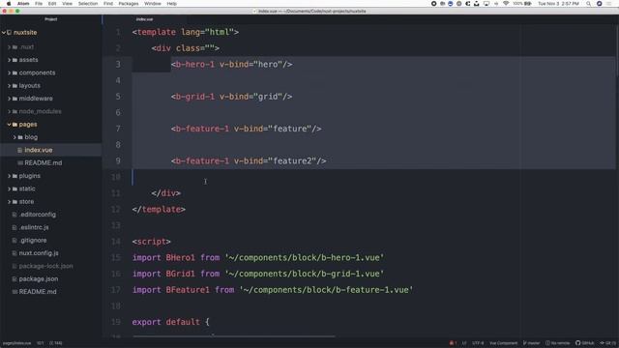The height and width of the screenshot is (348, 619).
Task: Open package-lock.json file
Action: pos(45,266)
